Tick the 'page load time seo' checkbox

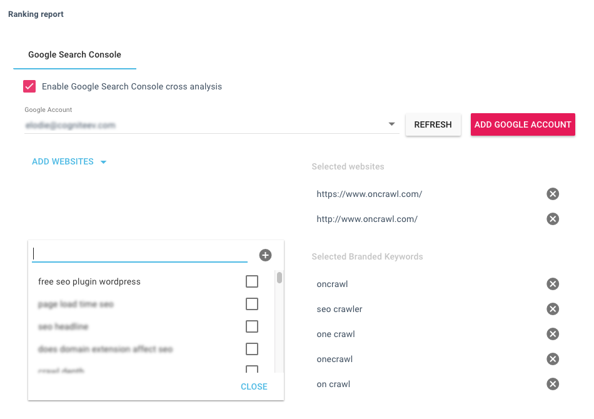[252, 304]
